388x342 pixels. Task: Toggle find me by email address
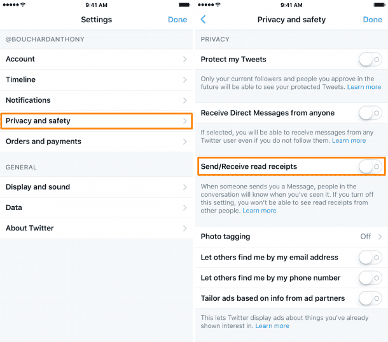[370, 258]
